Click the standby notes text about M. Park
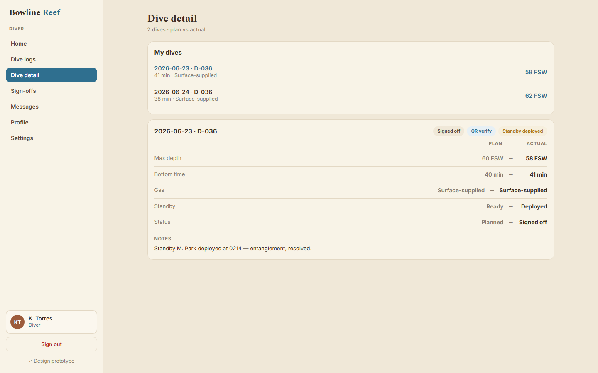598x373 pixels. point(233,249)
